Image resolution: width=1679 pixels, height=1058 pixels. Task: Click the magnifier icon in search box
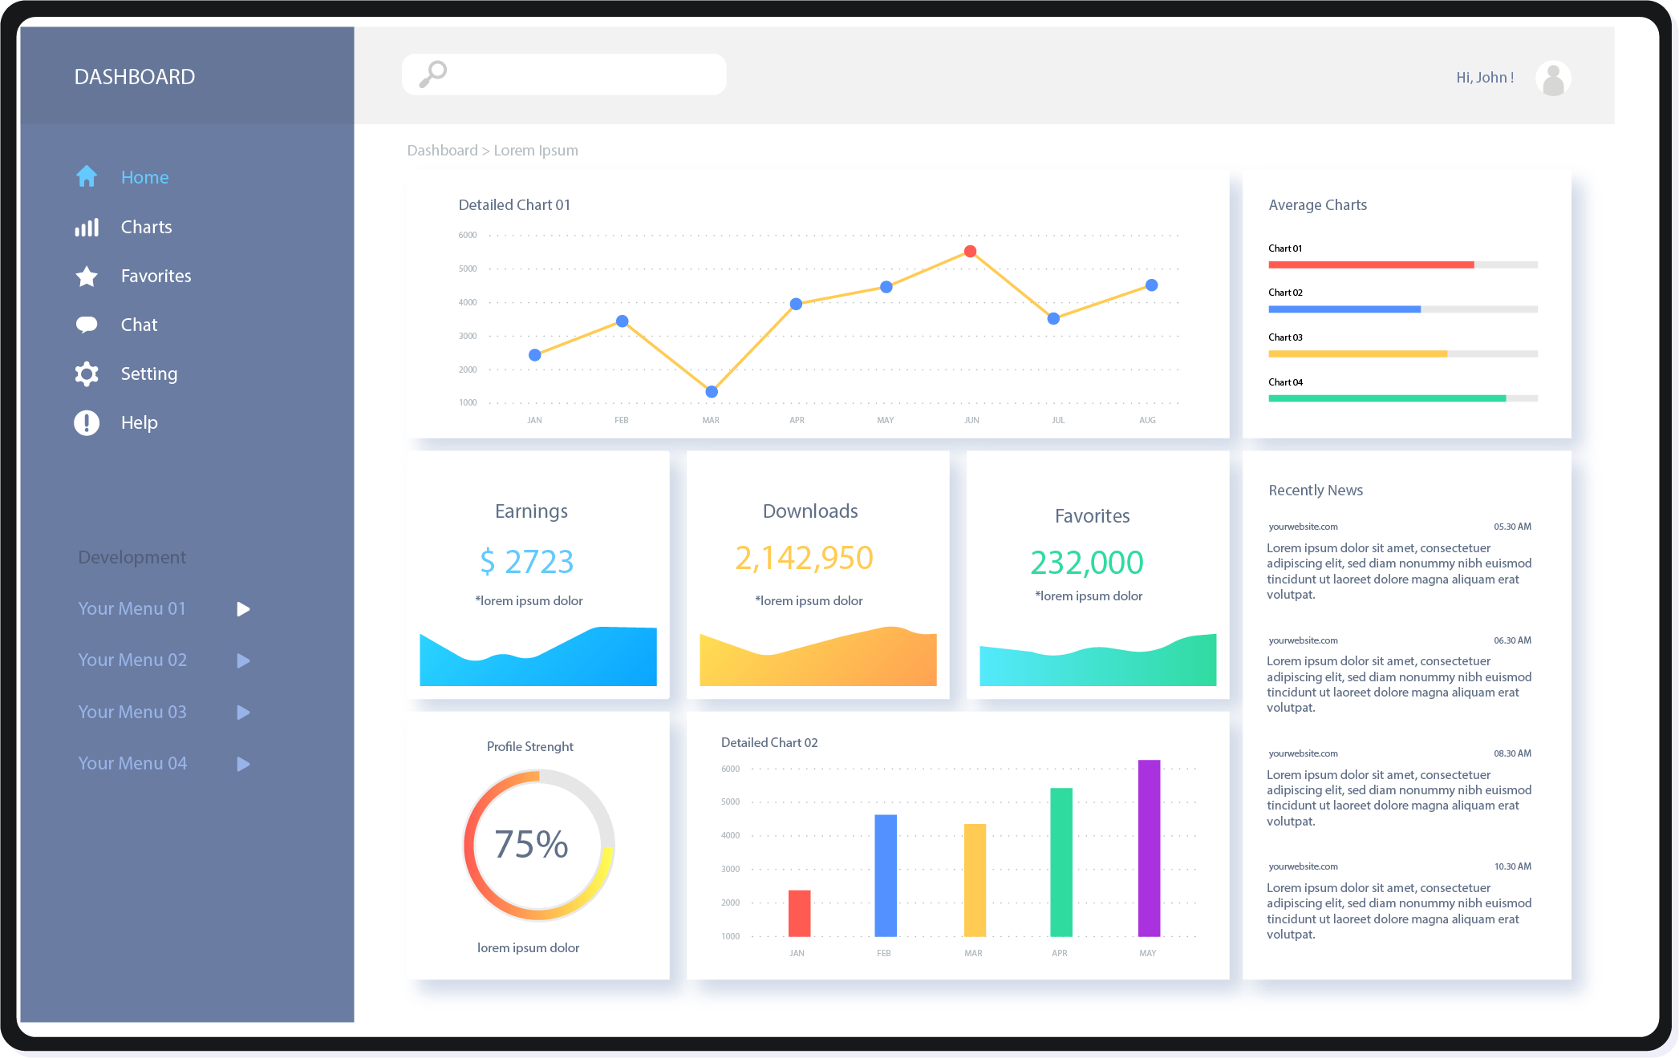click(x=433, y=74)
